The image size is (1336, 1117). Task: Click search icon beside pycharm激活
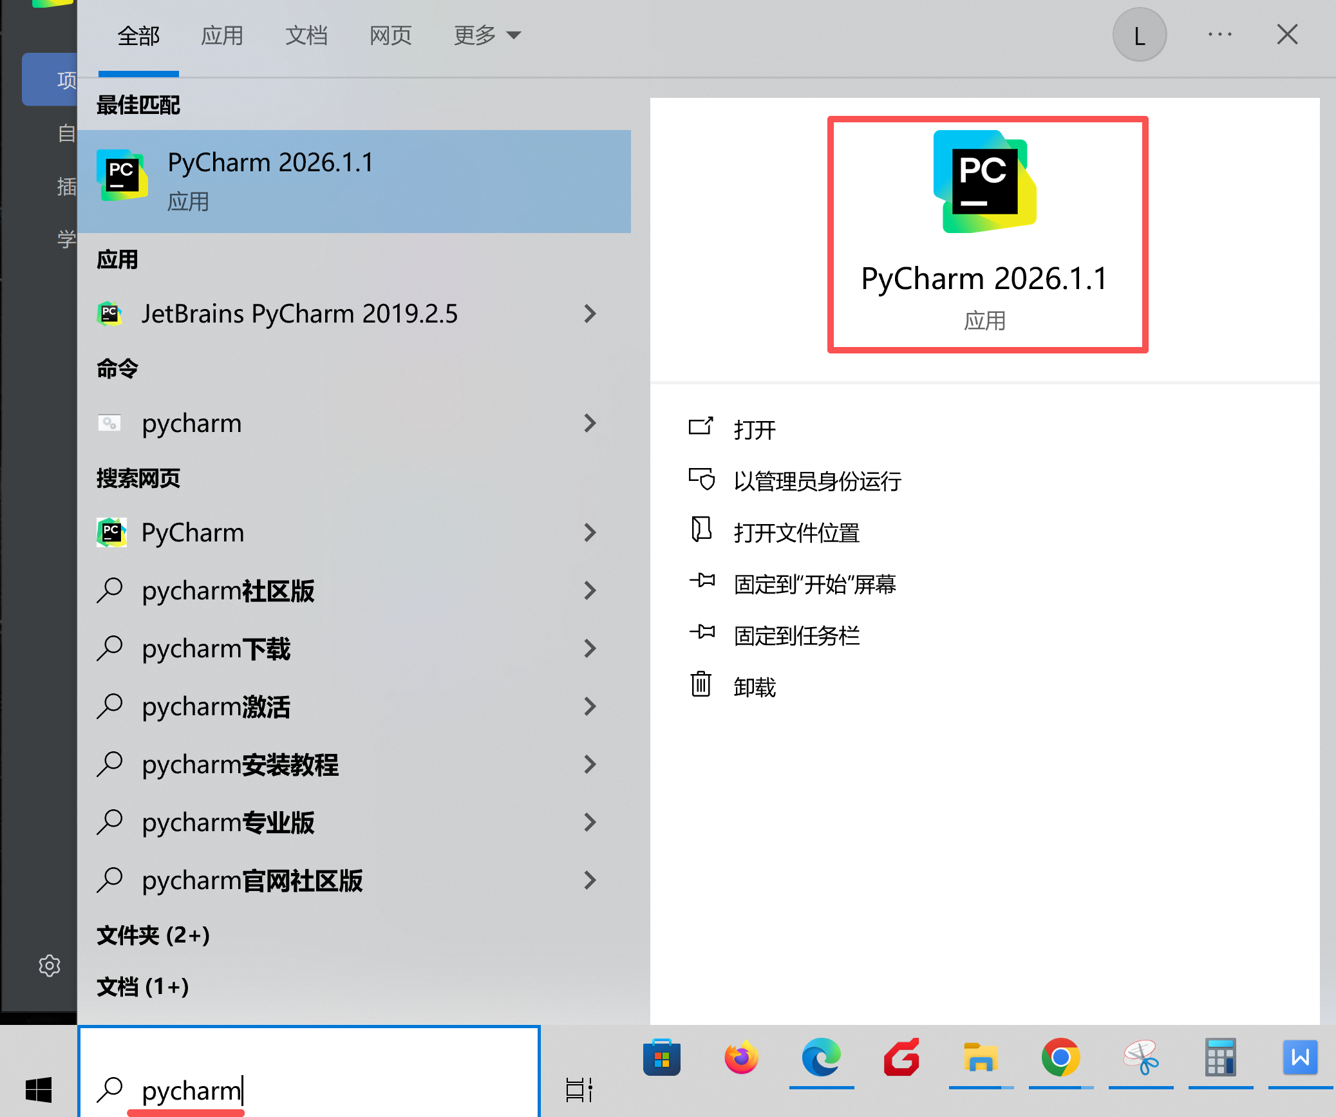(x=110, y=706)
